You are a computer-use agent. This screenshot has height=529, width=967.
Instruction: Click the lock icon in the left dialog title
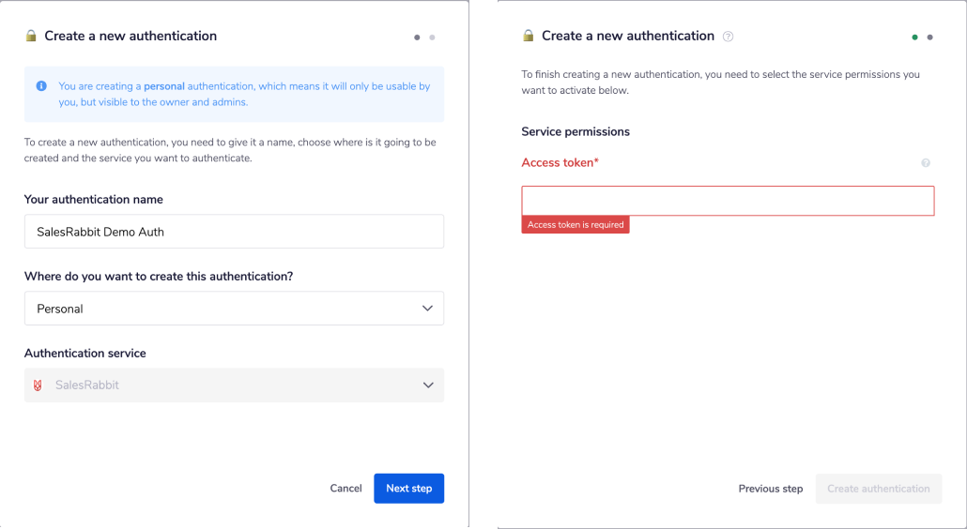point(31,37)
